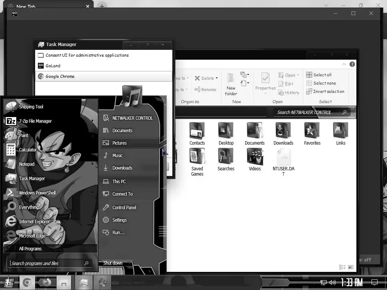
Task: Click the Shut down button
Action: [113, 263]
